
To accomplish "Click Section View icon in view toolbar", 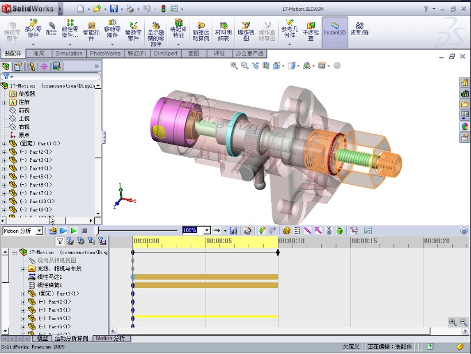I will point(266,65).
